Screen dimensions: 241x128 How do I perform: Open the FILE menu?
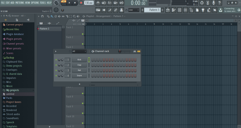[3, 3]
